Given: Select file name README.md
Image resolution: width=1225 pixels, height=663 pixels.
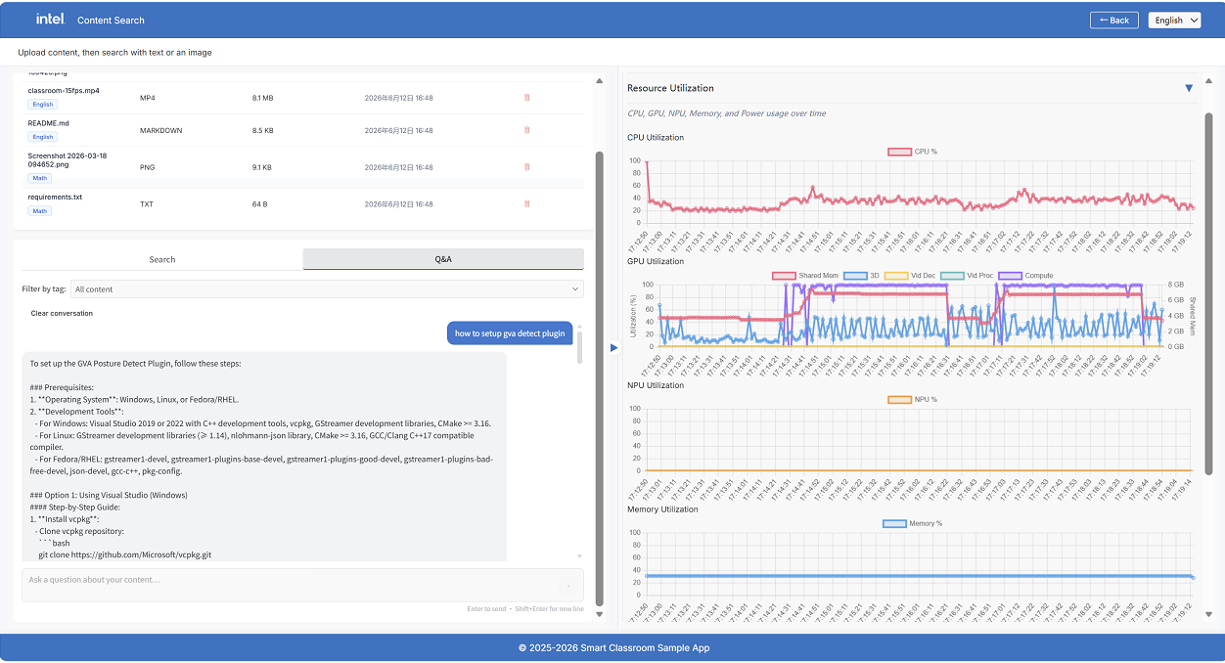Looking at the screenshot, I should (x=48, y=123).
